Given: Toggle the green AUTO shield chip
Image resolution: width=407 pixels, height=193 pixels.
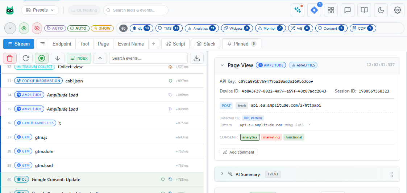Looking at the screenshot, I should (78, 28).
